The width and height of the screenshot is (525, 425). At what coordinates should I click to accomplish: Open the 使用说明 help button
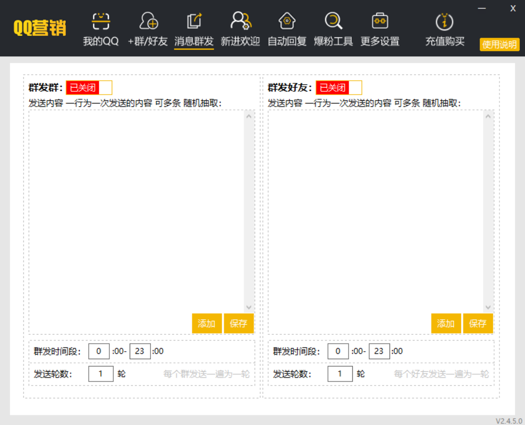point(499,45)
